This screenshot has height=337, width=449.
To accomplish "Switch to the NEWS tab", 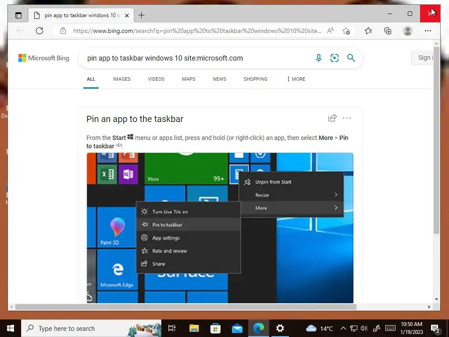I will coord(219,79).
